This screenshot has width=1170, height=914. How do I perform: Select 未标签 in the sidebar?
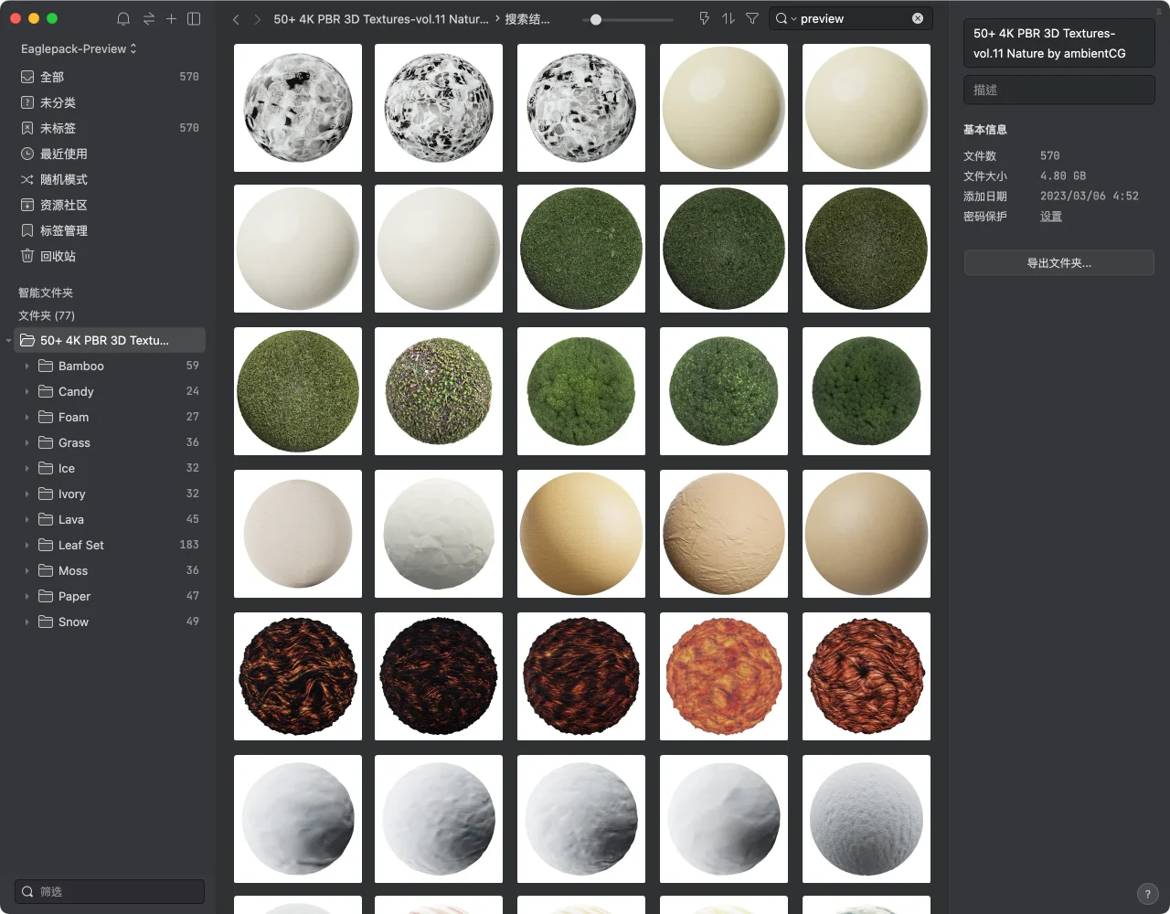pos(110,128)
